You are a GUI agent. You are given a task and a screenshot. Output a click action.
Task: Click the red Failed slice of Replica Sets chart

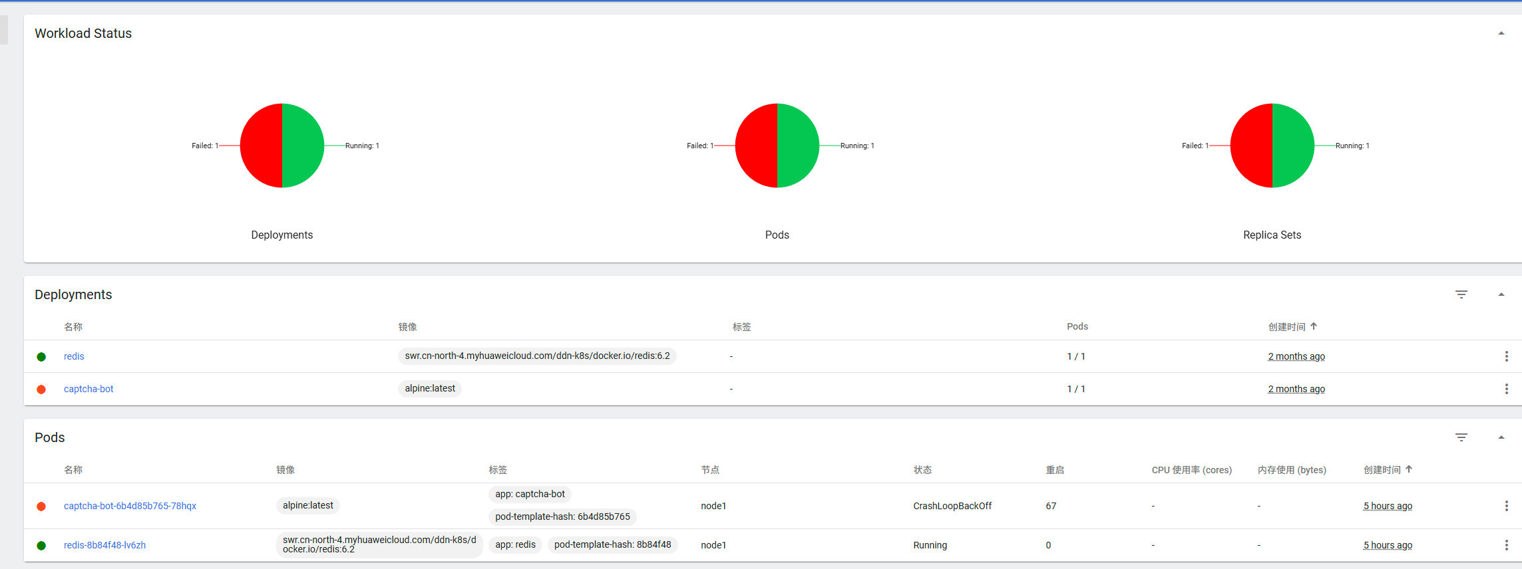click(1252, 146)
